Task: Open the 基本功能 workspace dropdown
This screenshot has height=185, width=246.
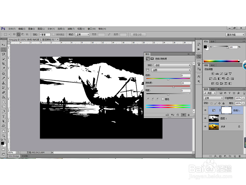Action: (235, 35)
